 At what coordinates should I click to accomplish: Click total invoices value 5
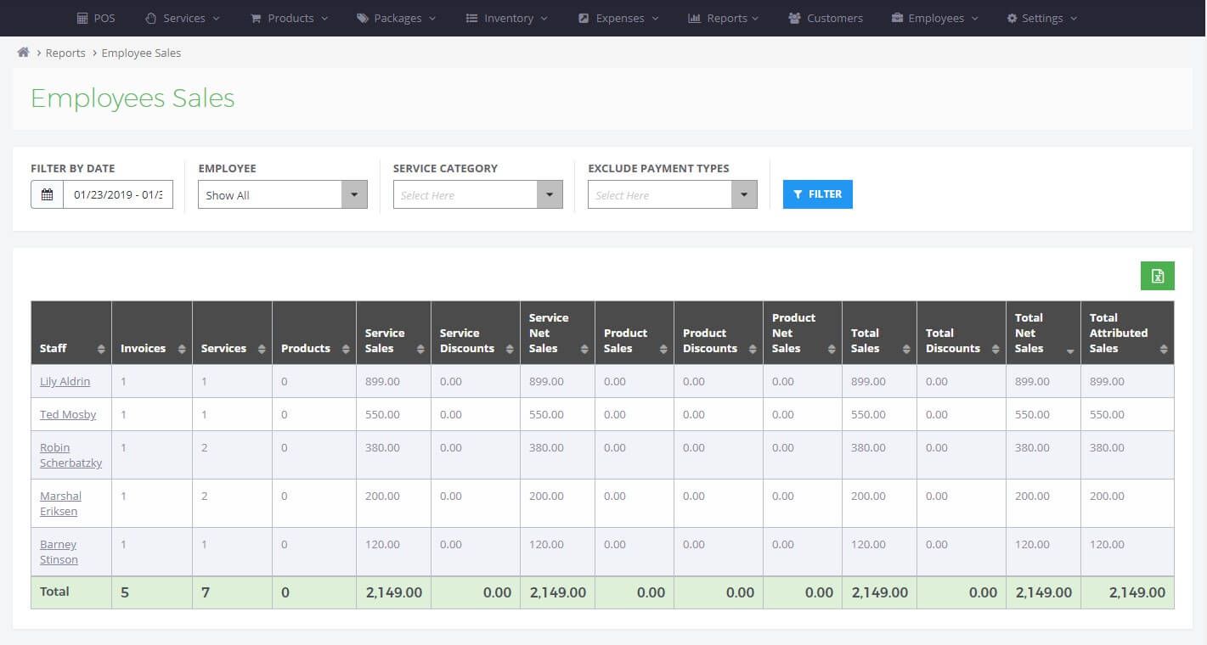[x=125, y=592]
